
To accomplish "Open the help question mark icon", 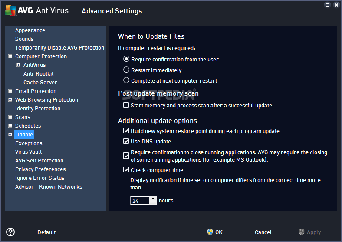I will (x=10, y=232).
